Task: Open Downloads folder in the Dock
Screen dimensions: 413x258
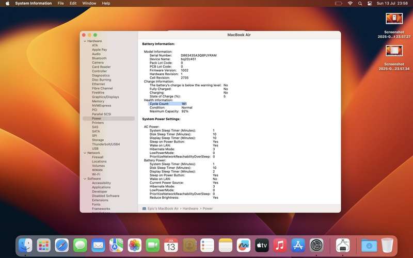Action: tap(369, 245)
